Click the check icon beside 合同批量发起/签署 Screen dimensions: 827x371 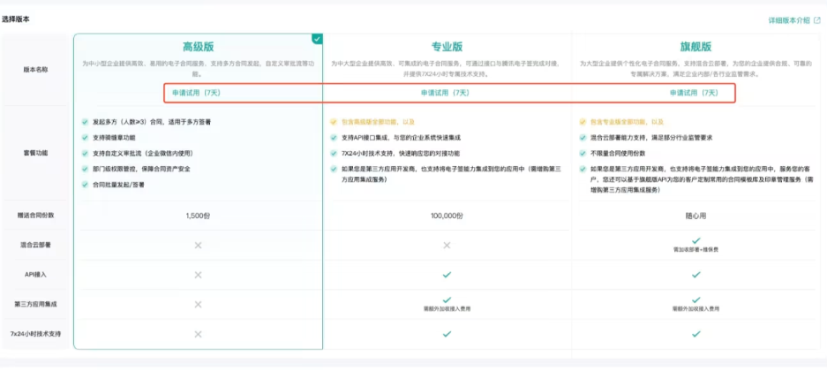pos(85,185)
